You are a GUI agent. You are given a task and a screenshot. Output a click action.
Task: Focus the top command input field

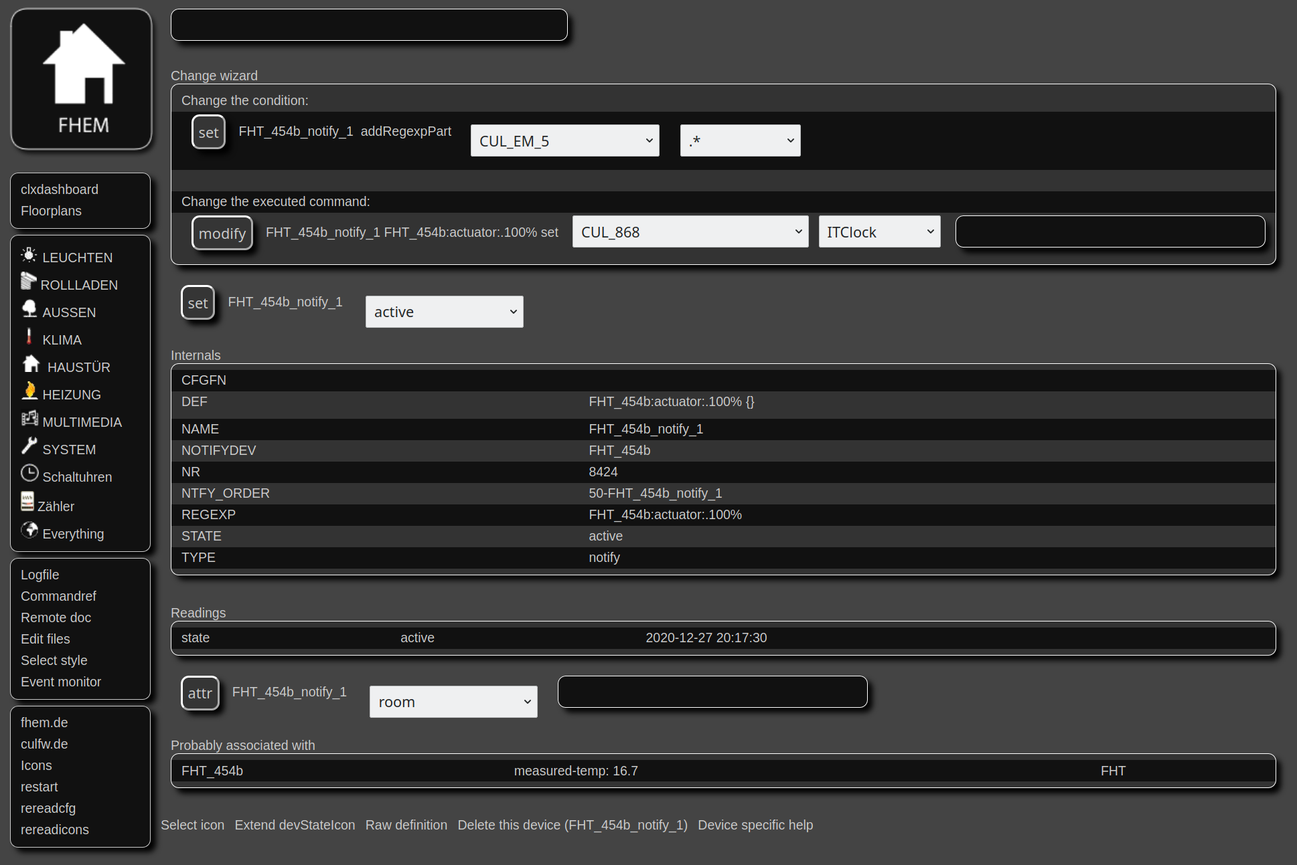click(x=369, y=25)
